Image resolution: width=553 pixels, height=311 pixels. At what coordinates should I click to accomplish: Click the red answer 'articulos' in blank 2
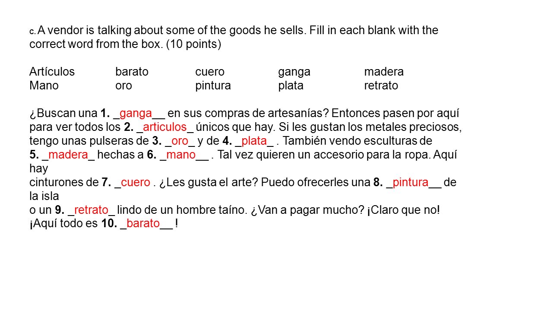pyautogui.click(x=165, y=128)
